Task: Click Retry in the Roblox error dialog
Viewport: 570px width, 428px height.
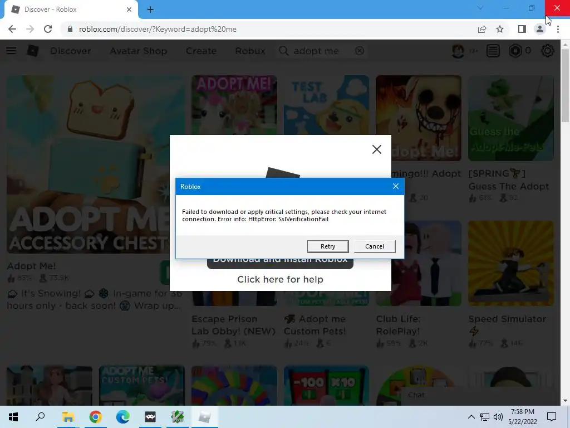Action: [327, 246]
